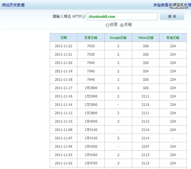Click Yahoo value 2107 in 2011-11-04 row

point(146,147)
